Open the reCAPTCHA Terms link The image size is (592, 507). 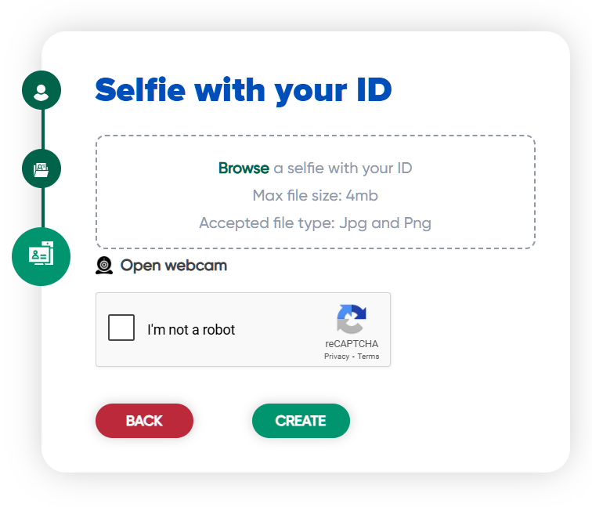(368, 356)
